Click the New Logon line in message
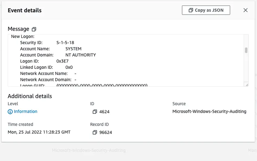This screenshot has height=161, width=257. (x=23, y=36)
